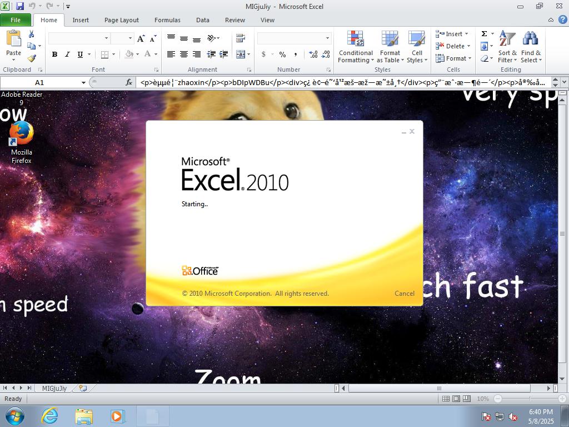Open Windows Start menu

pyautogui.click(x=14, y=416)
